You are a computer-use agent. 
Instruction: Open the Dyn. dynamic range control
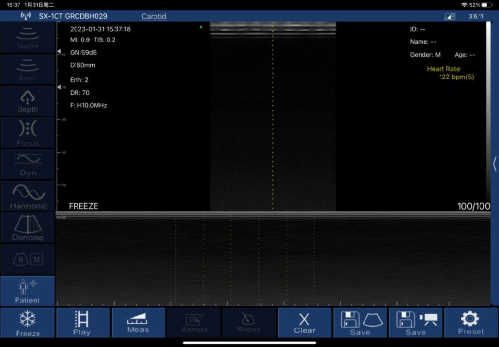[x=28, y=164]
